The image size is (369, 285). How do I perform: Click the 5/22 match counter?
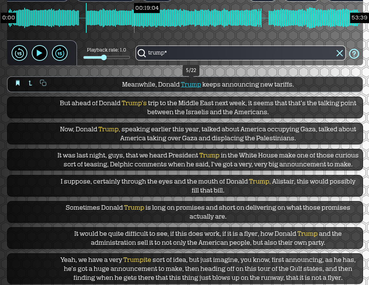[191, 71]
